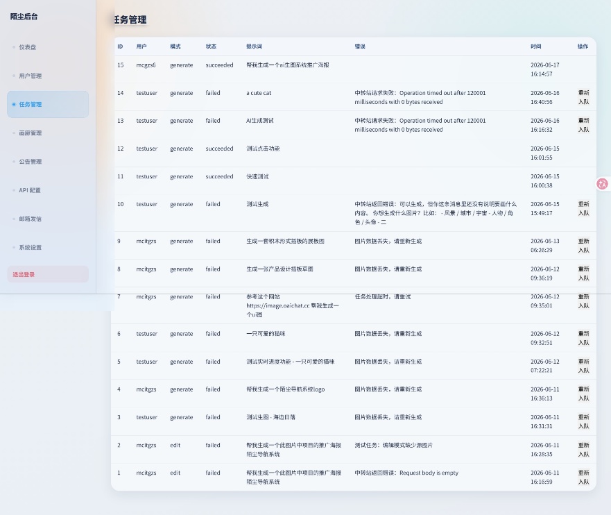Viewport: 611px width, 515px height.
Task: Click the 'generate' mode cell of task 15
Action: (x=181, y=65)
